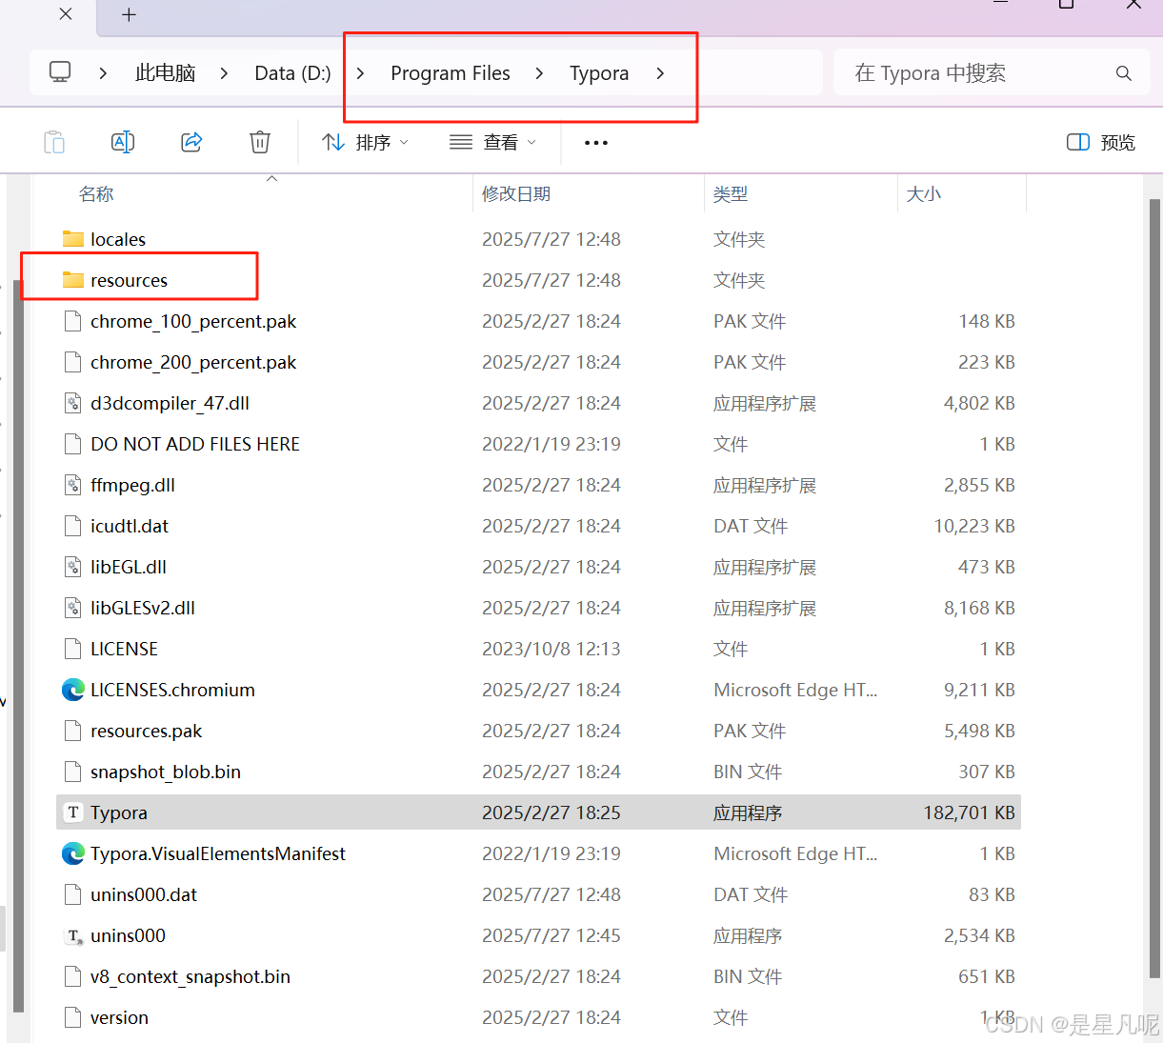Go to 此电脑 breadcrumb

(x=166, y=73)
